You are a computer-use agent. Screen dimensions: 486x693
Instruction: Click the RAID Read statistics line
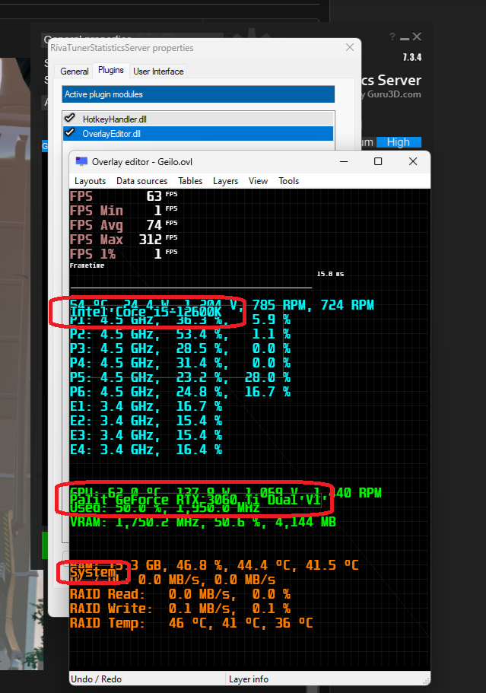tap(179, 594)
